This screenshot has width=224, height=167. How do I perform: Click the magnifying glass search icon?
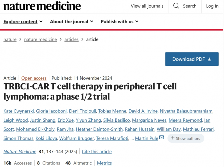pyautogui.click(x=176, y=6)
